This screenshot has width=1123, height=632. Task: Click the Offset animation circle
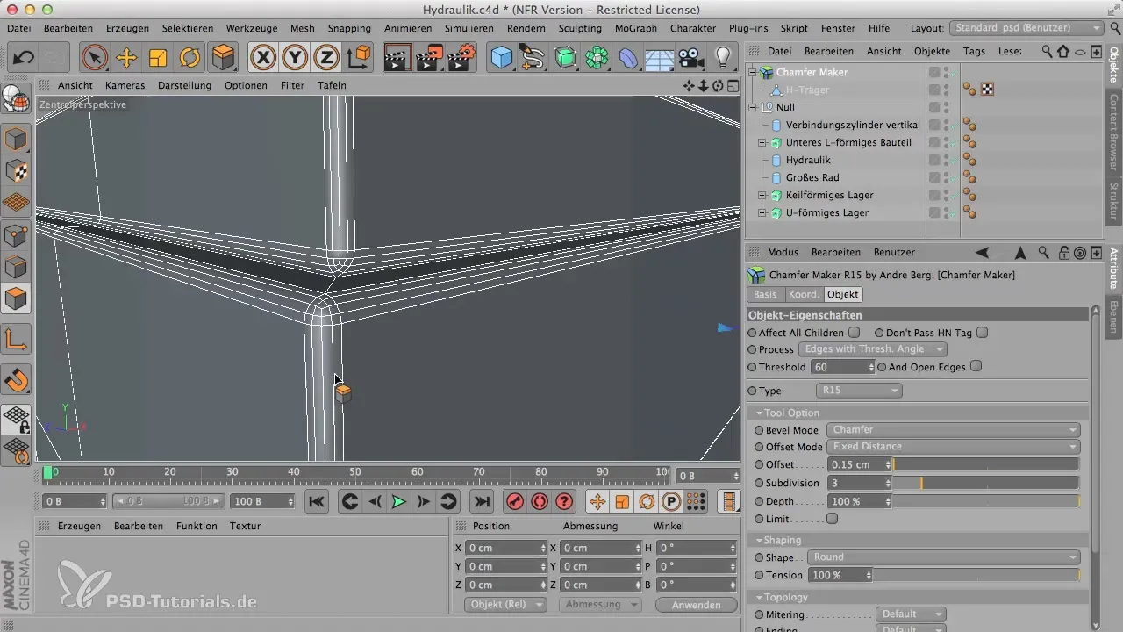(x=759, y=464)
